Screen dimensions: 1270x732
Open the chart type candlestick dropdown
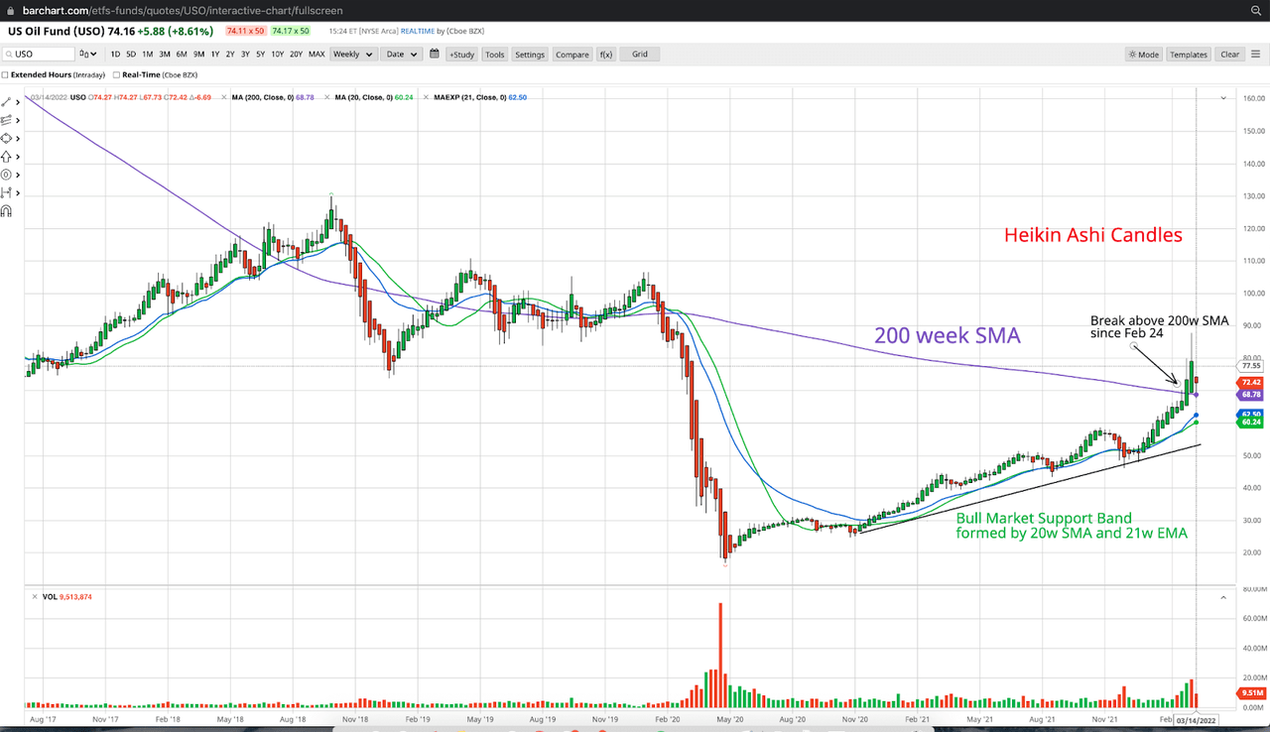88,54
